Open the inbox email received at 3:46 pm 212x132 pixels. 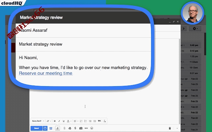[x=191, y=45]
